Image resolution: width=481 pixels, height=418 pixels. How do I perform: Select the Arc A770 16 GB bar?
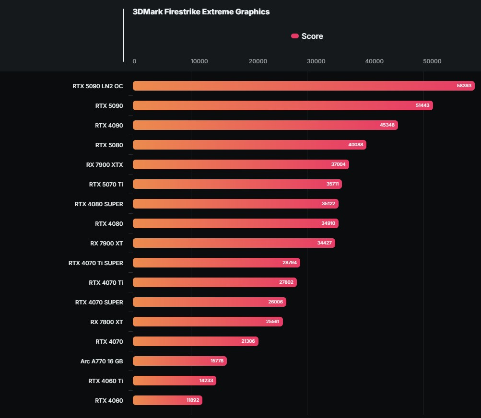pos(180,360)
